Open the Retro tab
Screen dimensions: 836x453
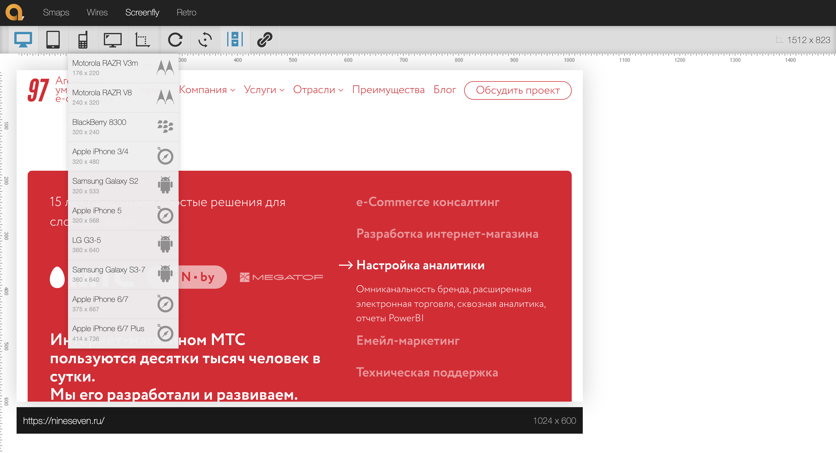coord(186,12)
